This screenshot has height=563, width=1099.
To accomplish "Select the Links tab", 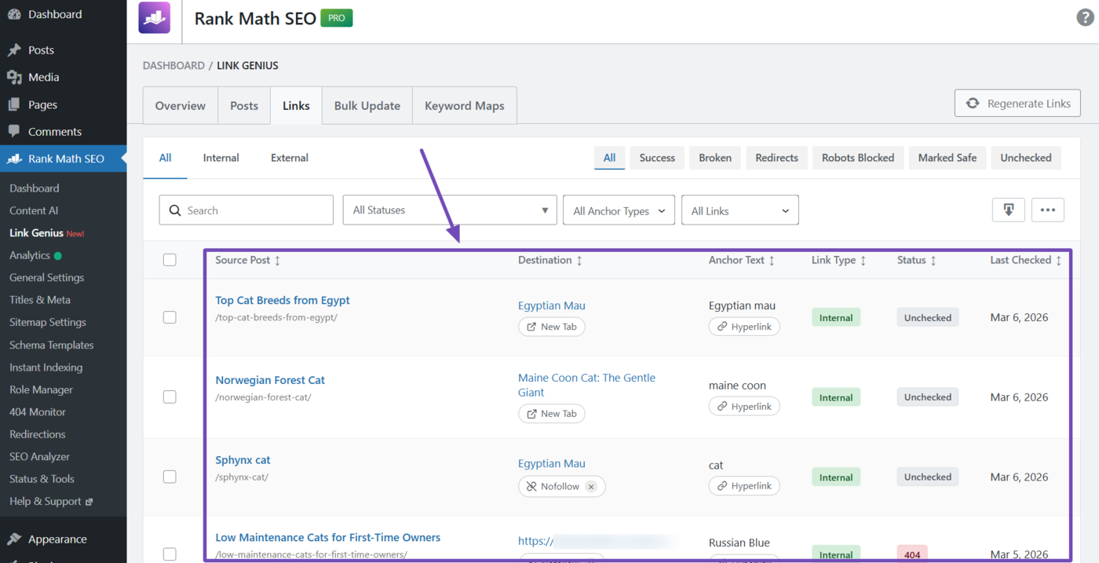I will point(296,105).
